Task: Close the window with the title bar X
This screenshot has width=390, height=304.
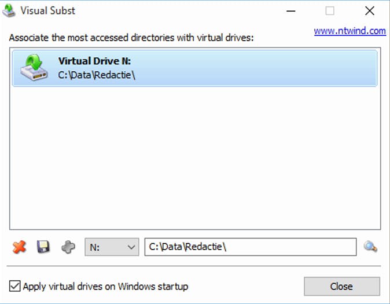Action: pyautogui.click(x=370, y=10)
